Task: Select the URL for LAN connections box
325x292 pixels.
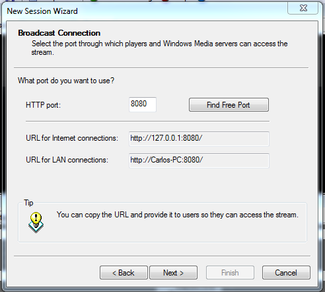Action: pos(199,161)
